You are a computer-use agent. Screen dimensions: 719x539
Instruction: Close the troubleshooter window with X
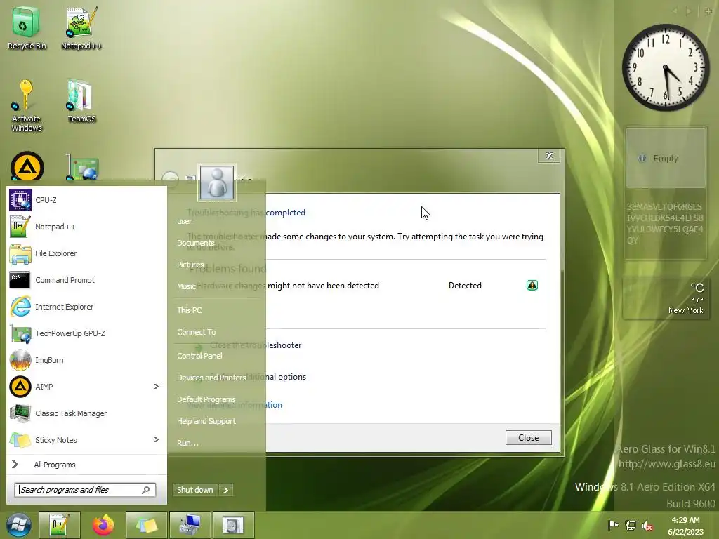point(549,156)
